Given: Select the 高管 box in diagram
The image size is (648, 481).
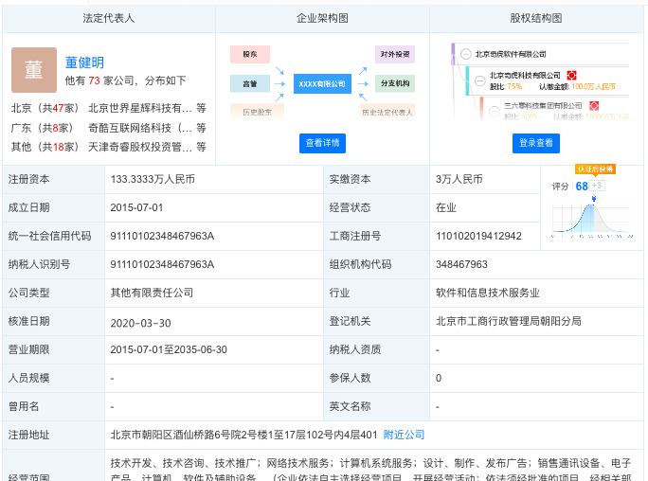Looking at the screenshot, I should tap(249, 83).
